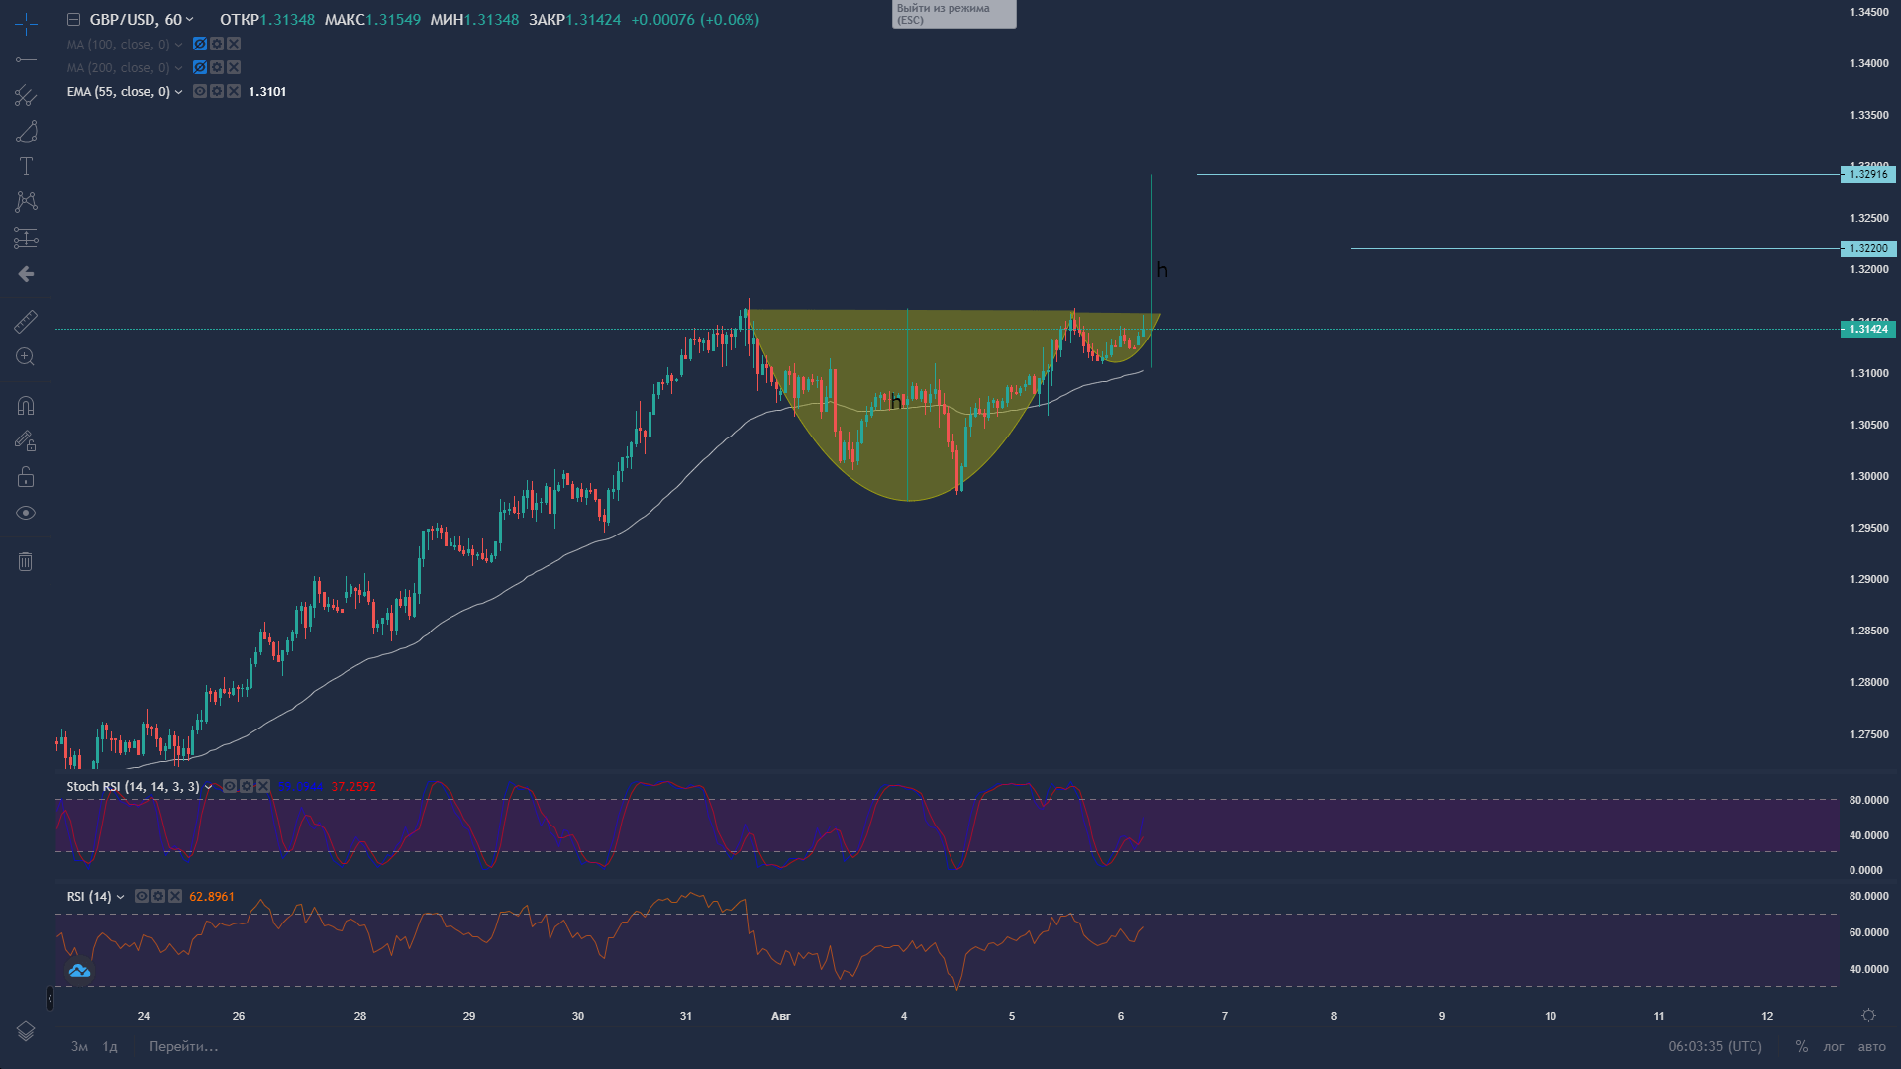Click the EMA value 1.3101
Image resolution: width=1901 pixels, height=1069 pixels.
pyautogui.click(x=267, y=92)
